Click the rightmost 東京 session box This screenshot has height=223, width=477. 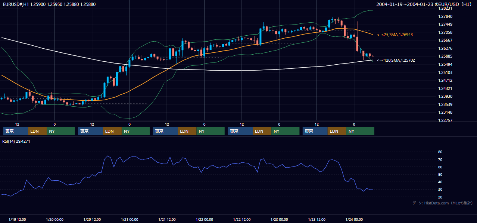pyautogui.click(x=315, y=131)
